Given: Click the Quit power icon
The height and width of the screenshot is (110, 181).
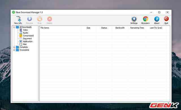Looking at the screenshot, I should pos(166,19).
